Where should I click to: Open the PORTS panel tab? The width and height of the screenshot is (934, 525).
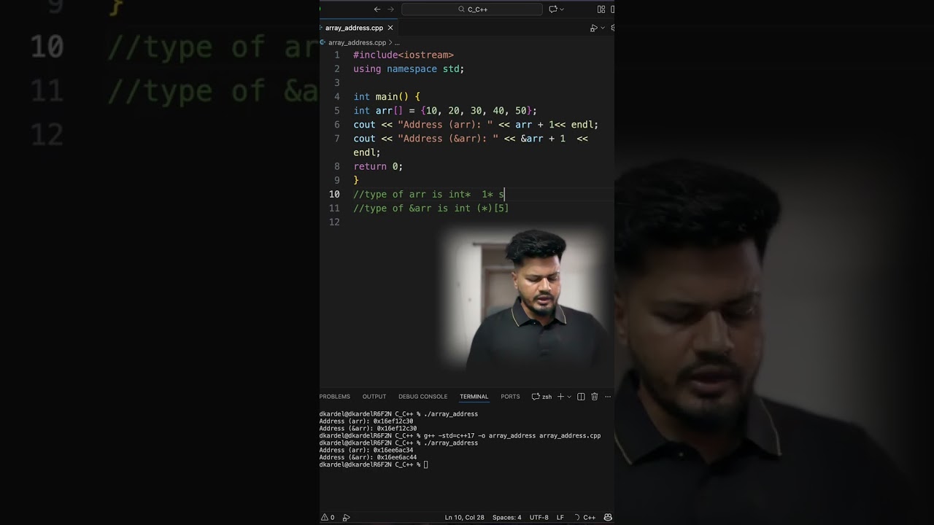(510, 397)
